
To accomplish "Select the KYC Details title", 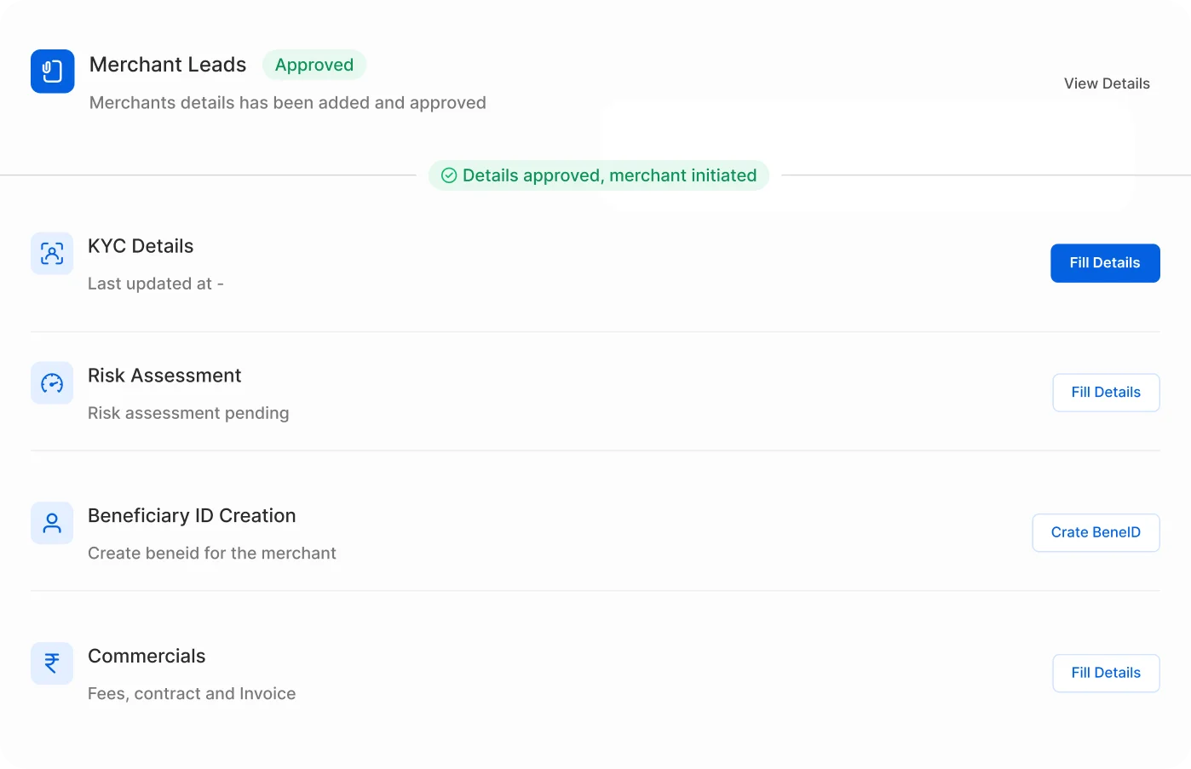I will coord(141,246).
